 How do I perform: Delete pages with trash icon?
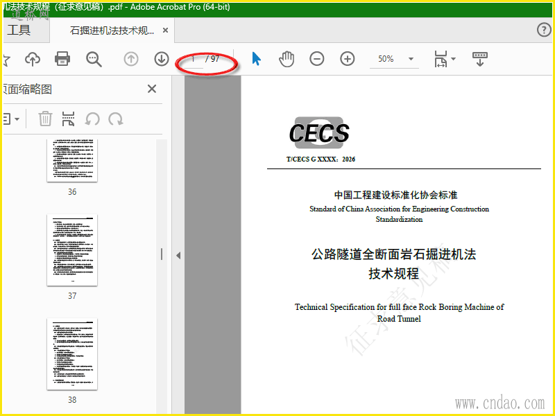point(45,119)
